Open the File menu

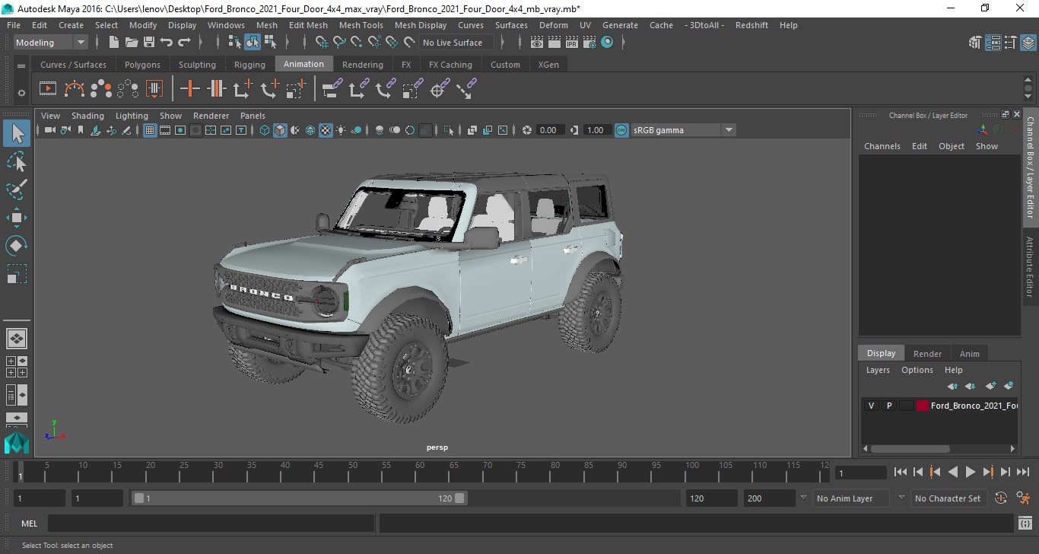[x=14, y=25]
